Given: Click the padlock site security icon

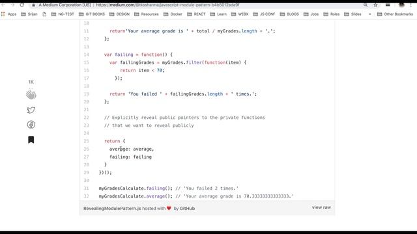Looking at the screenshot, I should [33, 5].
